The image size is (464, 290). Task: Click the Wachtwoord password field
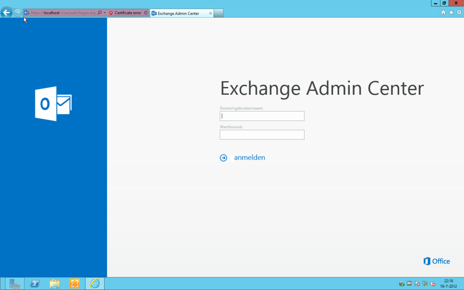pos(262,135)
